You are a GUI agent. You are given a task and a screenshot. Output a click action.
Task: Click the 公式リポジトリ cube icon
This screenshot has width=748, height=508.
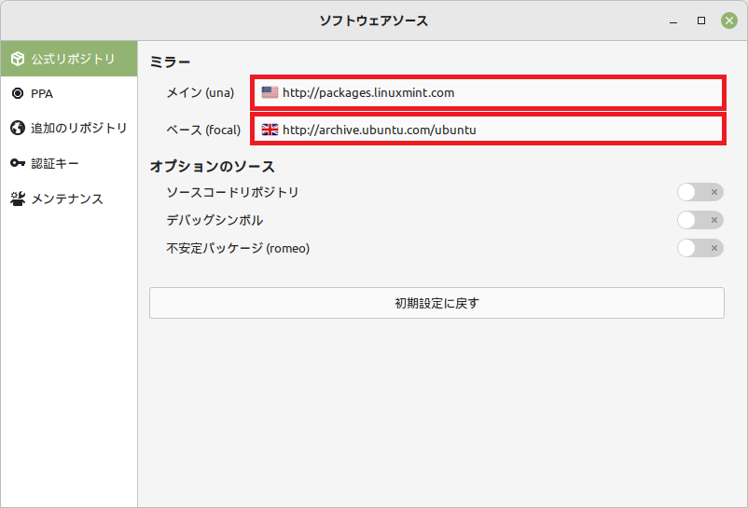18,59
